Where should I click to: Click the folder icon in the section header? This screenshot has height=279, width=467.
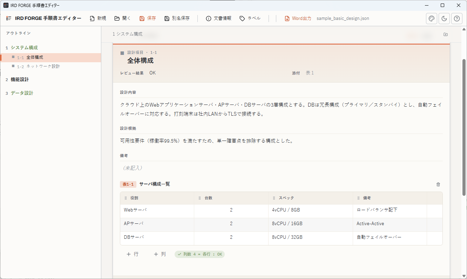(x=446, y=34)
